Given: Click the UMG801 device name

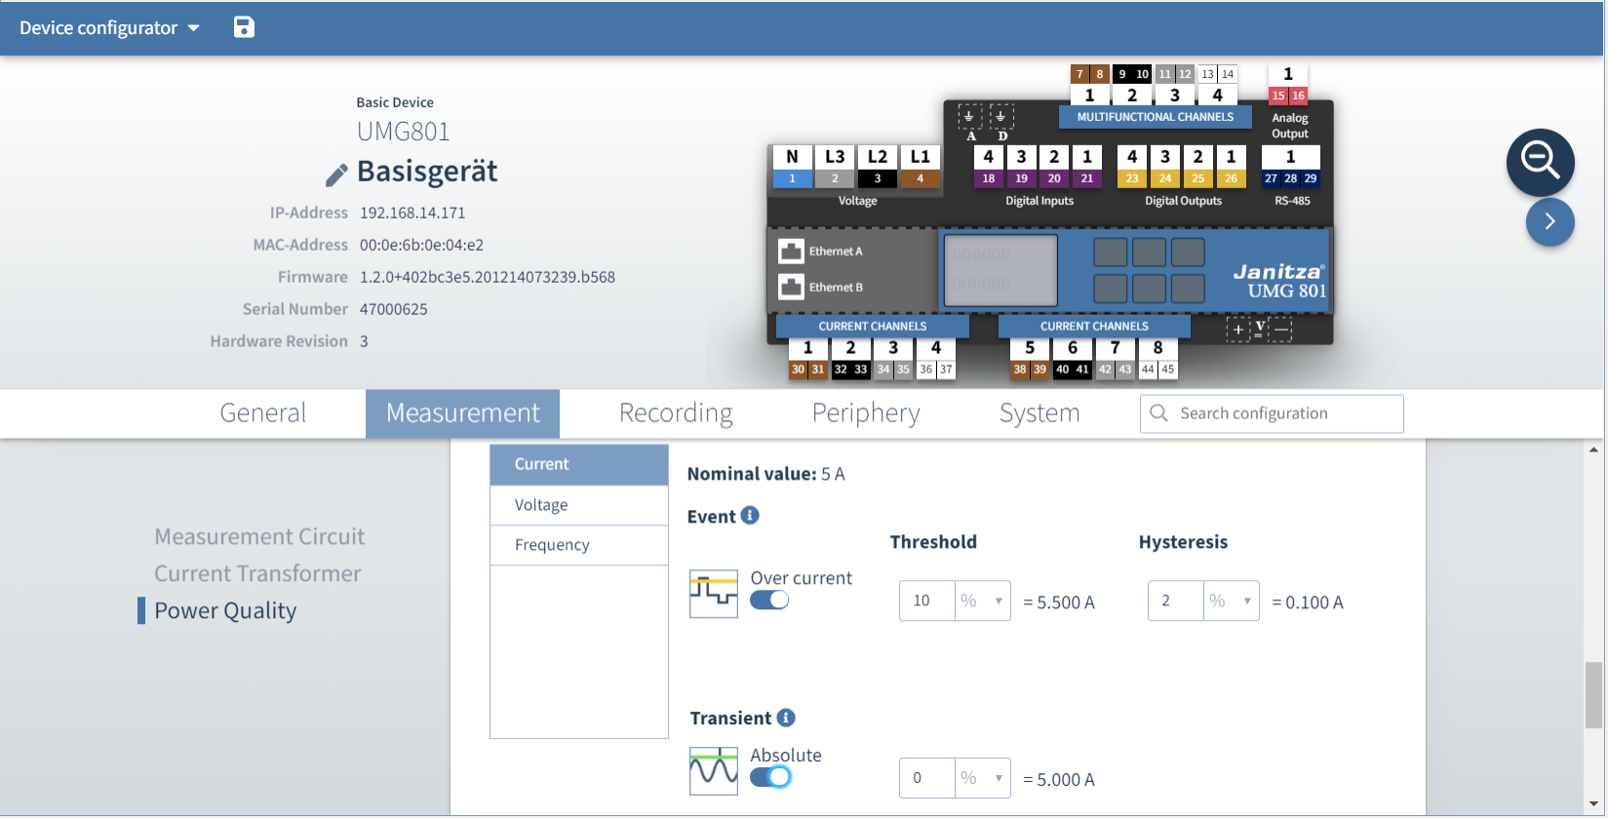Looking at the screenshot, I should coord(404,132).
